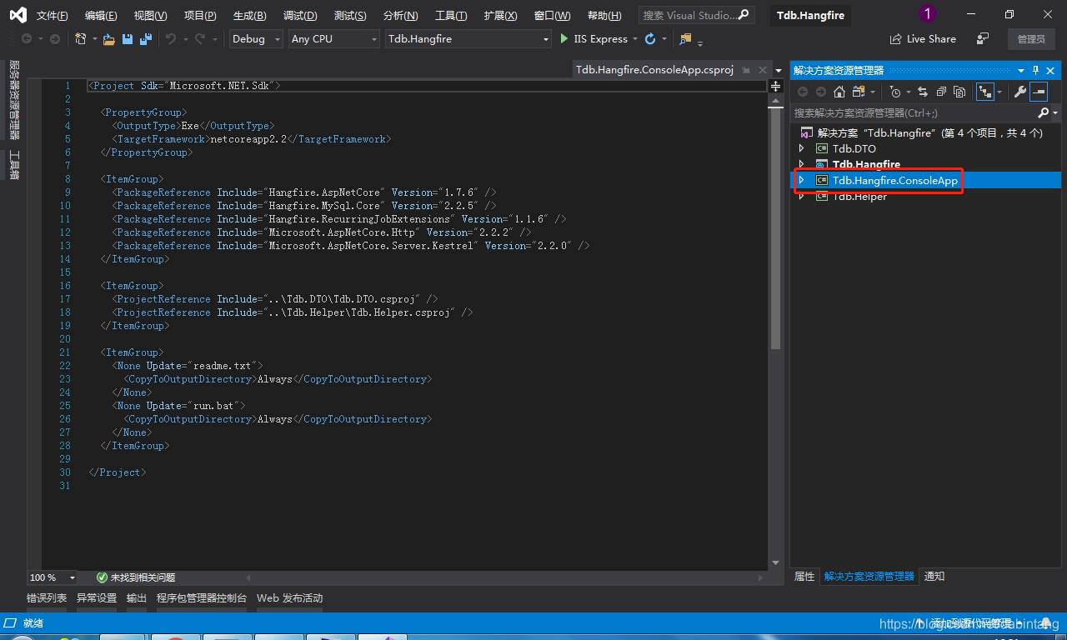1067x640 pixels.
Task: Click the New Project toolbar icon
Action: click(80, 39)
